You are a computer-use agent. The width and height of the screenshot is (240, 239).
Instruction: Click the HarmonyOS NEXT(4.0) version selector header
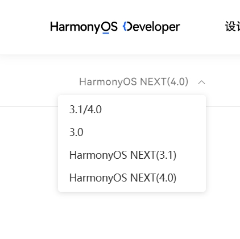142,82
